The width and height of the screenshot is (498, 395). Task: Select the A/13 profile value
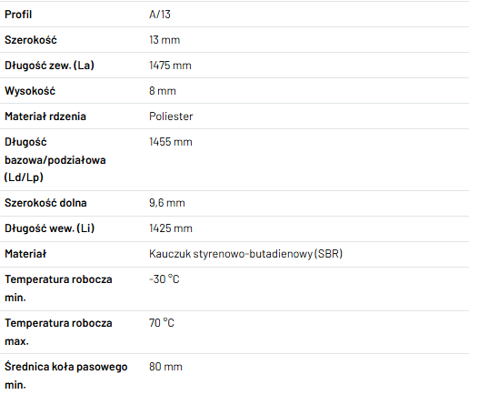tap(160, 15)
